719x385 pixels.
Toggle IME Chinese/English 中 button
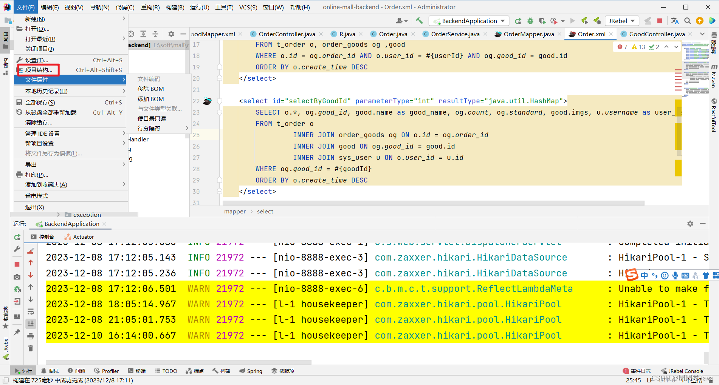tap(644, 276)
